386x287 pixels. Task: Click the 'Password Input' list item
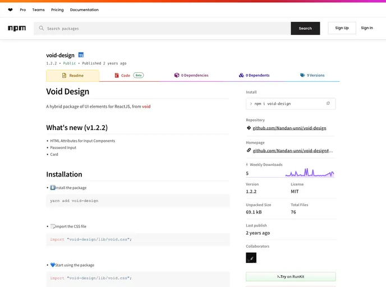63,147
